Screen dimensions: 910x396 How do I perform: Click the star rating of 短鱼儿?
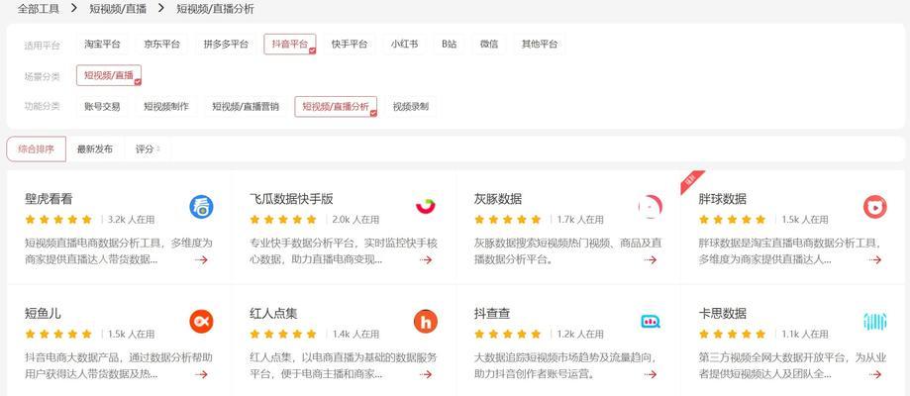point(58,334)
